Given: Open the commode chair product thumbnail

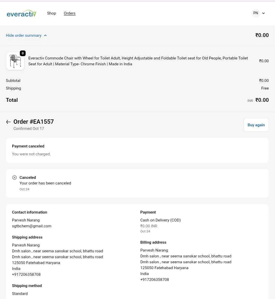Looking at the screenshot, I should (15, 61).
